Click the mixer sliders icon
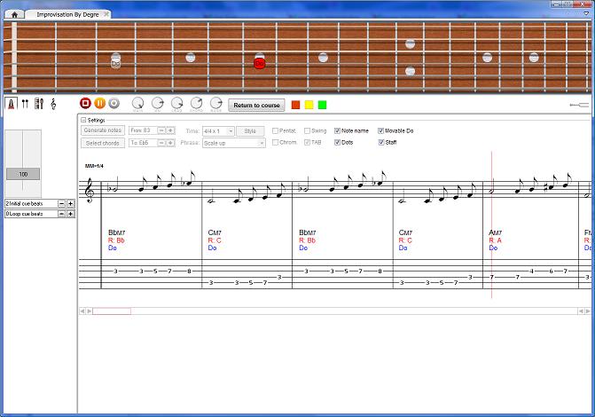Image resolution: width=595 pixels, height=417 pixels. [x=38, y=104]
